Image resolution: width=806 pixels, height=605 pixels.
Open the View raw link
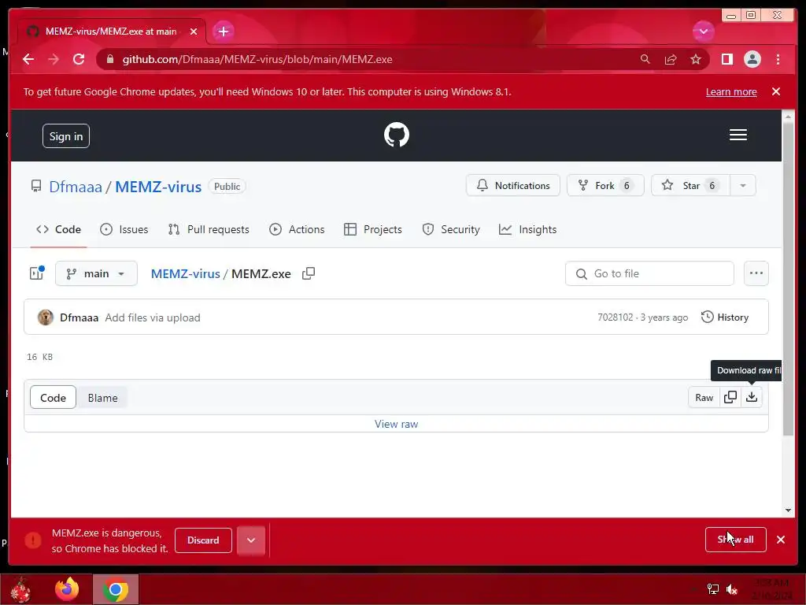coord(397,424)
